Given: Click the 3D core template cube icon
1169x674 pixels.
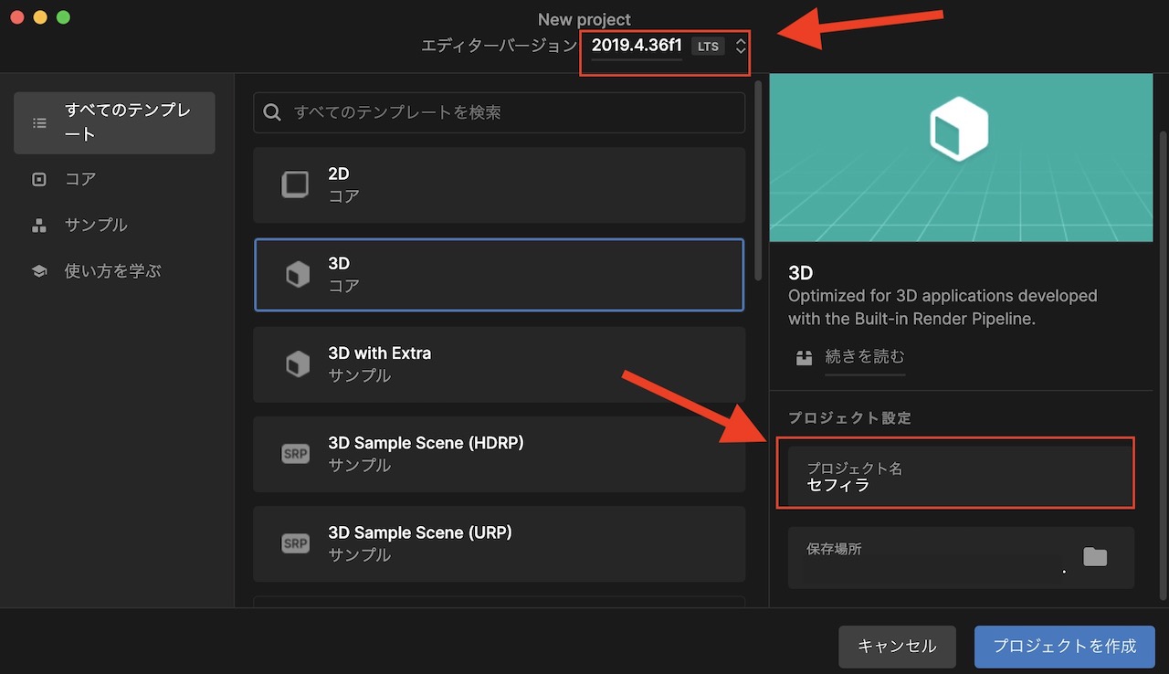Looking at the screenshot, I should 297,273.
